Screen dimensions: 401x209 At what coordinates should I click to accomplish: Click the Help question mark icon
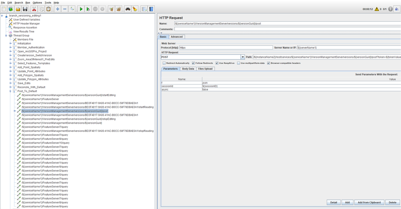(x=151, y=9)
